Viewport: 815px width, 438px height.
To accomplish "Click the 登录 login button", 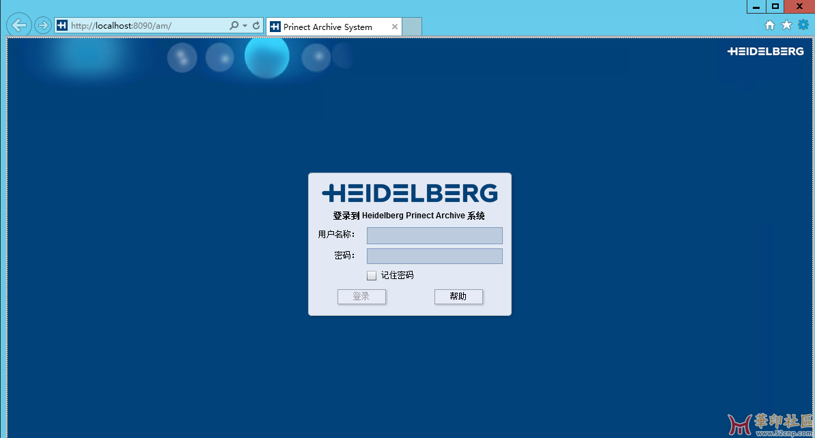I will click(x=361, y=296).
